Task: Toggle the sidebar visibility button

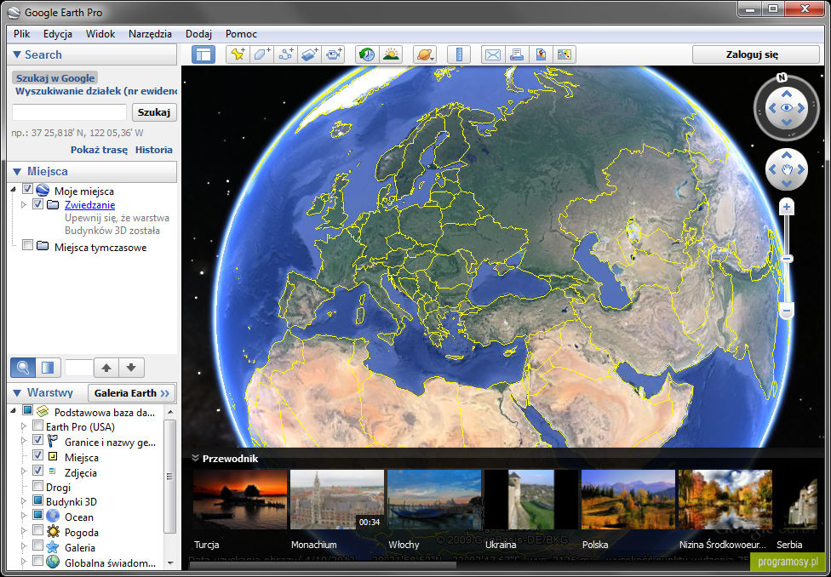Action: pyautogui.click(x=203, y=54)
